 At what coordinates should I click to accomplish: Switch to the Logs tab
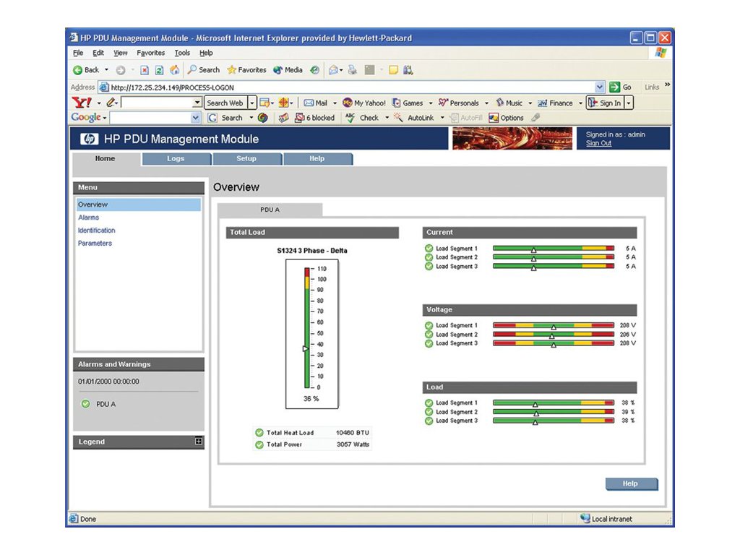click(x=176, y=159)
